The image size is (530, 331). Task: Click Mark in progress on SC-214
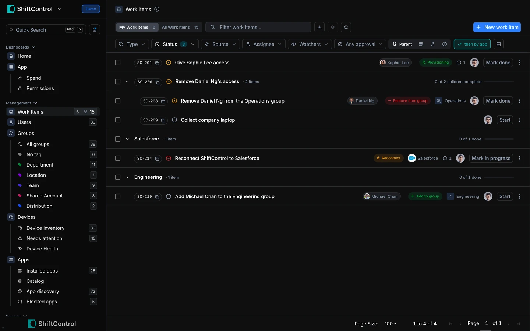pos(491,158)
